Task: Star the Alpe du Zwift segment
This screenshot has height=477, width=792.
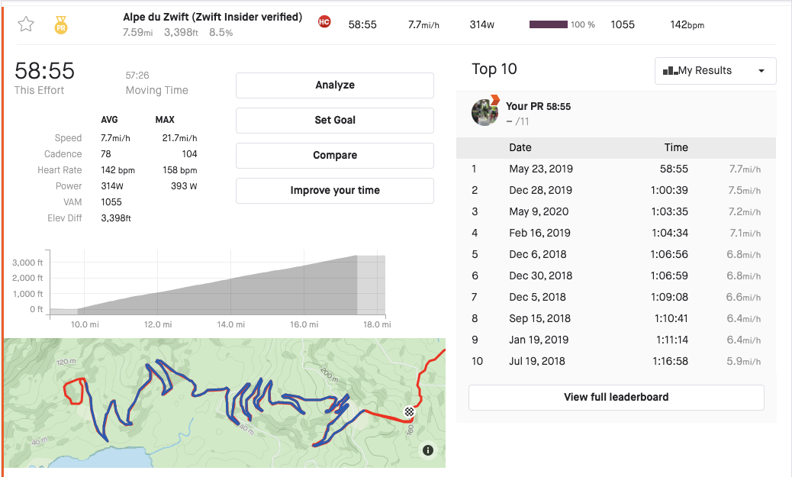Action: coord(26,24)
